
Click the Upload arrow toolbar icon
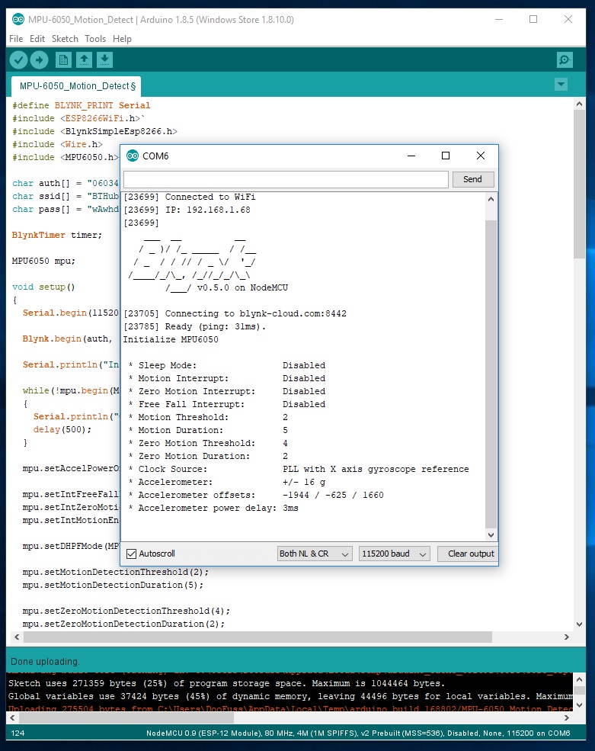(x=40, y=60)
